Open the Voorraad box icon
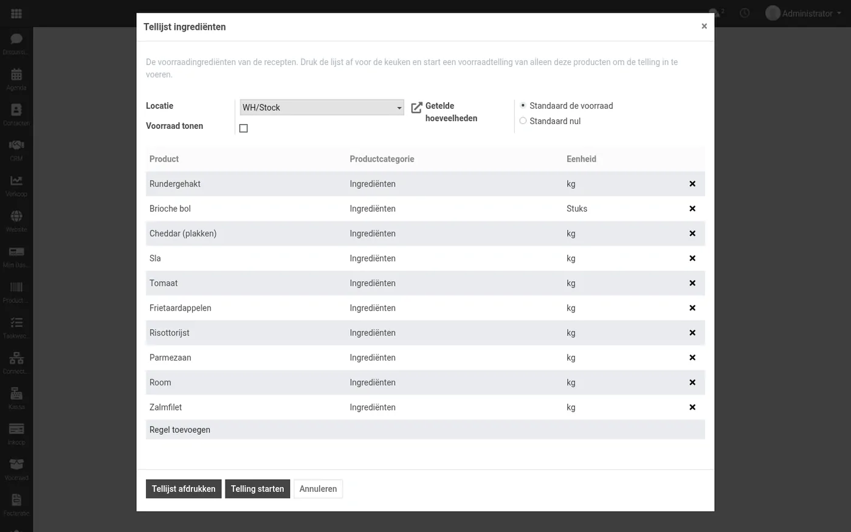The width and height of the screenshot is (851, 532). (x=16, y=469)
